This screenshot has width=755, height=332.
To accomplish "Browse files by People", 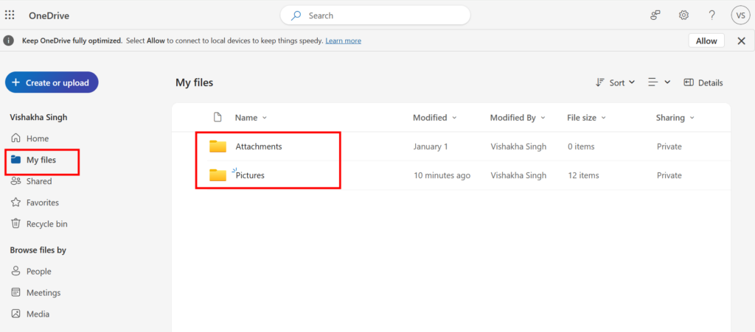I will tap(38, 272).
